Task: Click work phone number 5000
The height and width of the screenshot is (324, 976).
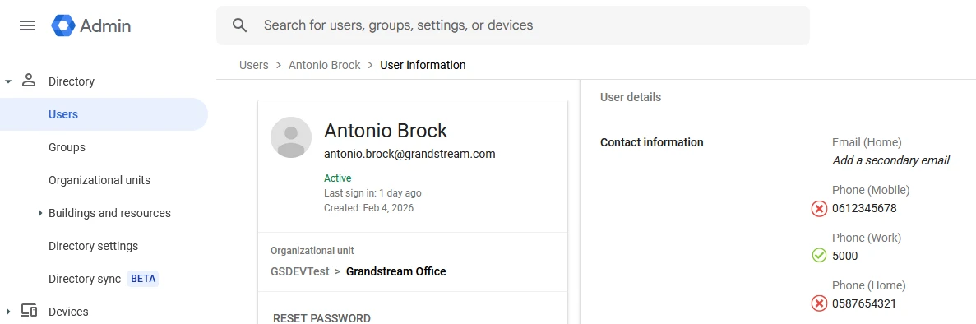Action: tap(844, 256)
